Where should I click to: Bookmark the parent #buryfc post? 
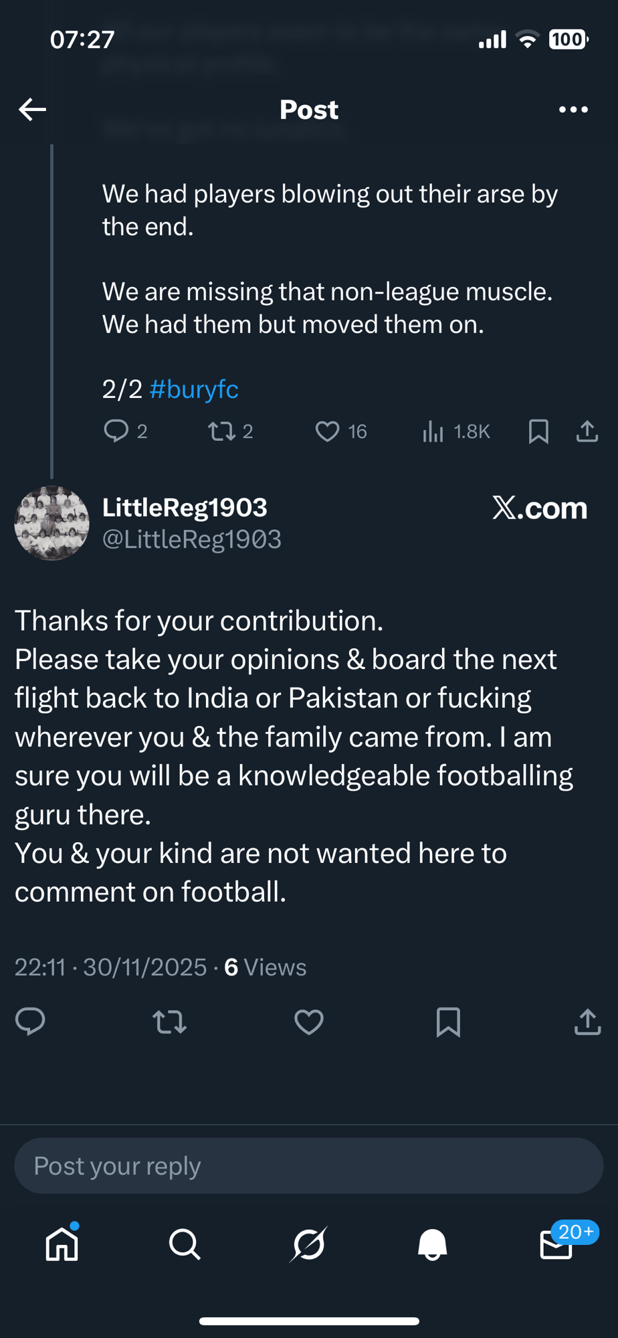[x=538, y=432]
